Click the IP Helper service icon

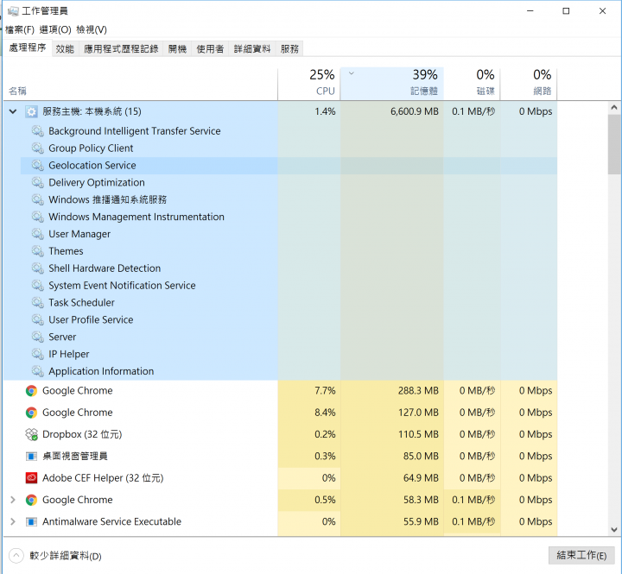38,354
